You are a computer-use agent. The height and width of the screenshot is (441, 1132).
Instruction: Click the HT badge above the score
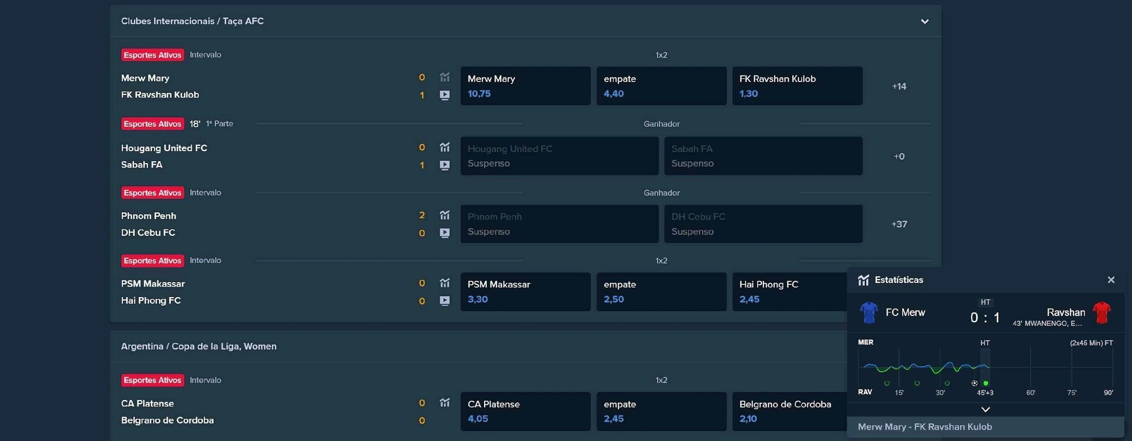coord(985,302)
